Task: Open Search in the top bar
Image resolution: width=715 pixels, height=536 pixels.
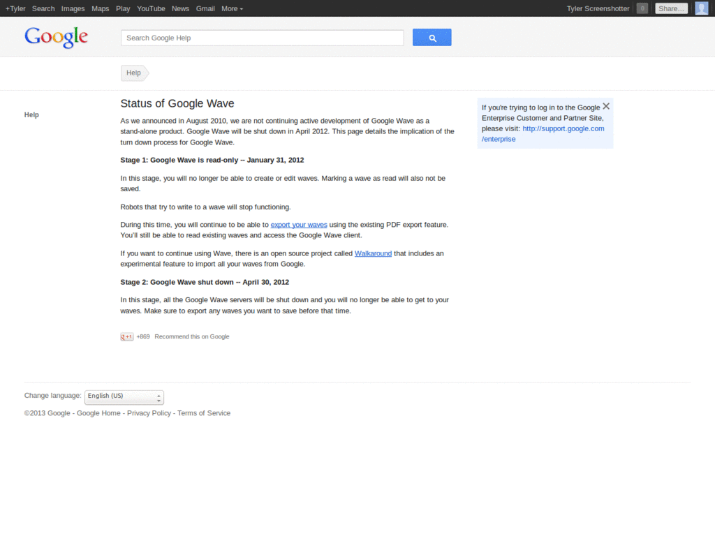Action: 43,8
